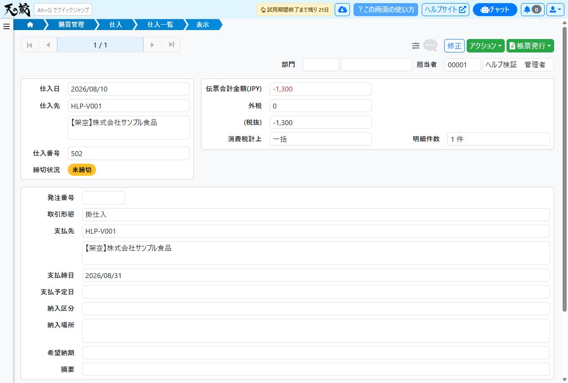Click trial period remaining notice
The width and height of the screenshot is (568, 383).
click(295, 9)
